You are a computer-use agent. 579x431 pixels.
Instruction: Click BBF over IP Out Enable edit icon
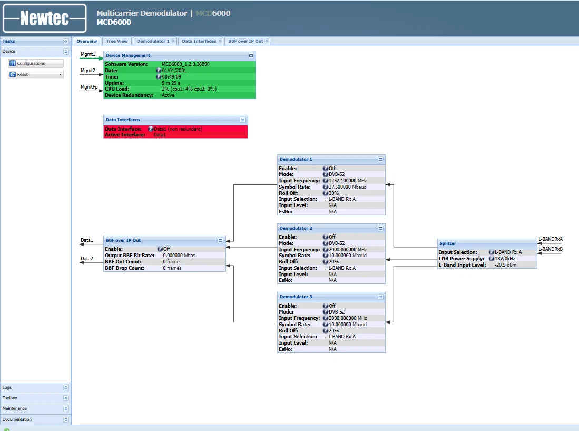pyautogui.click(x=160, y=249)
